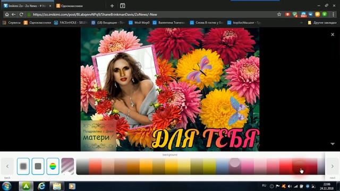Open a new browser tab
Viewport: 340px width, 191px height.
point(112,6)
